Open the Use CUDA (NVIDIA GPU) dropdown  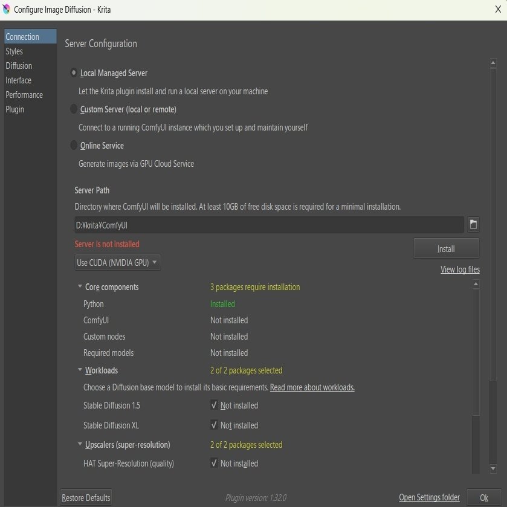tap(117, 262)
